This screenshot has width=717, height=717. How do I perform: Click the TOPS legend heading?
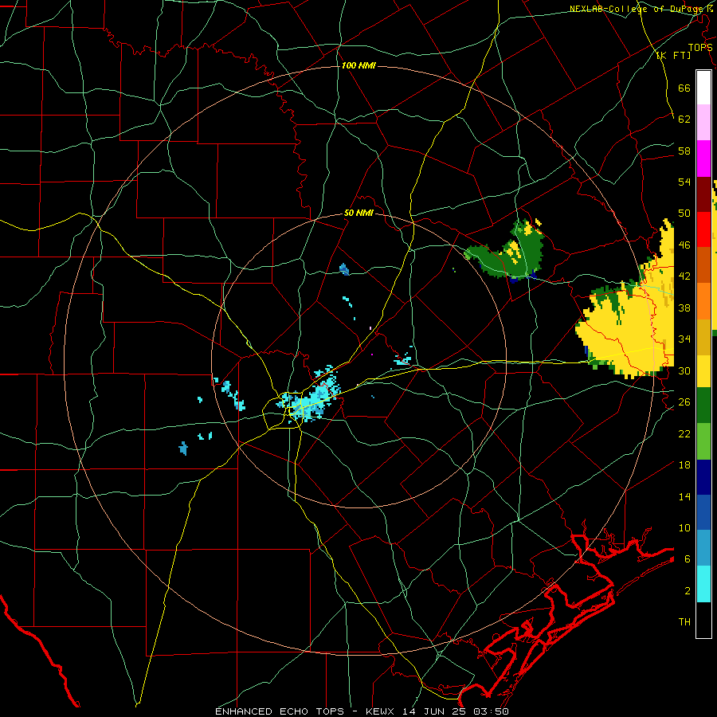[700, 47]
